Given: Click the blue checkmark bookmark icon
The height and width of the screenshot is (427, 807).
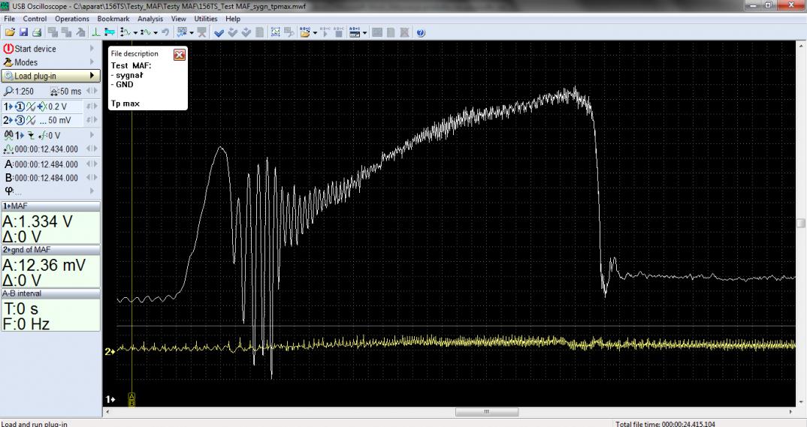Looking at the screenshot, I should point(219,33).
